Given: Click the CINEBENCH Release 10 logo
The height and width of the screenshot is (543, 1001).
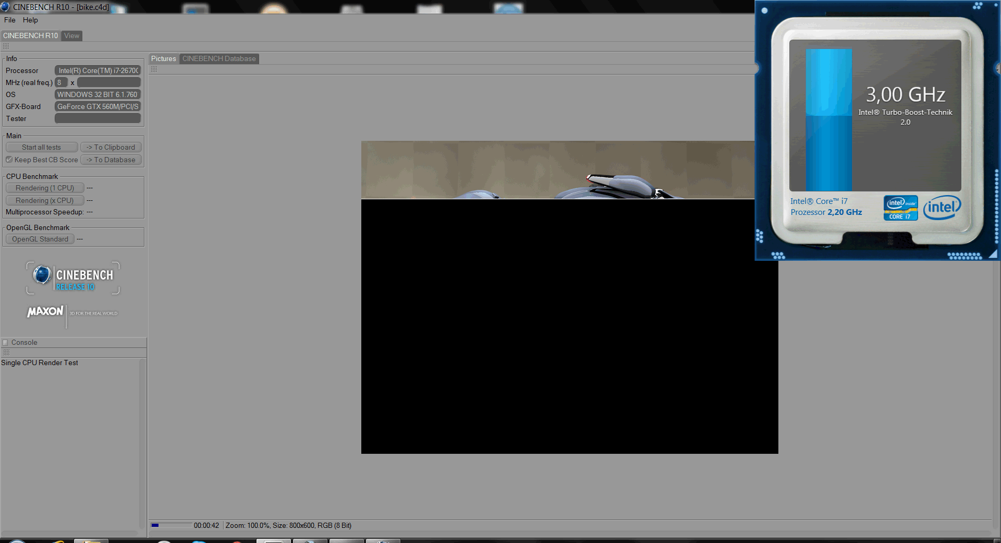Looking at the screenshot, I should click(x=73, y=278).
